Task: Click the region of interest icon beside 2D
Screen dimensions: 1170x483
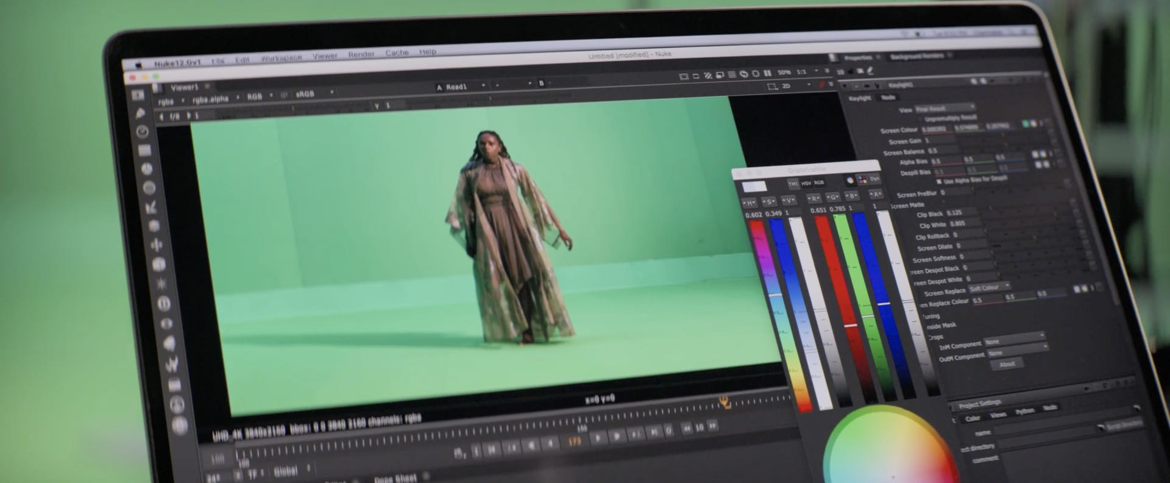Action: (x=772, y=87)
